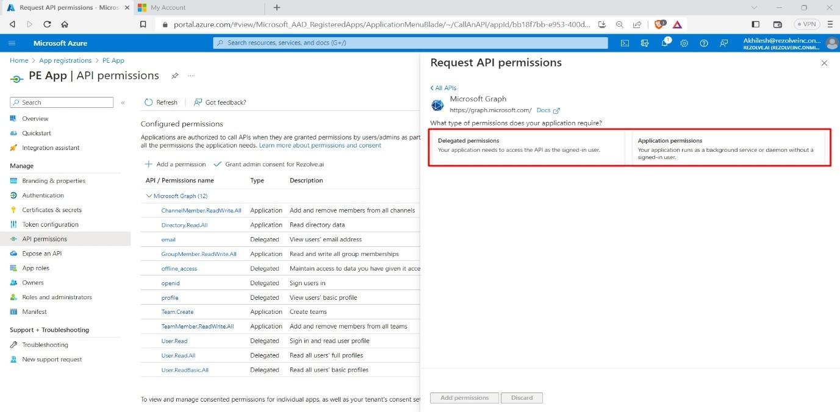Open the notifications bell

(665, 43)
